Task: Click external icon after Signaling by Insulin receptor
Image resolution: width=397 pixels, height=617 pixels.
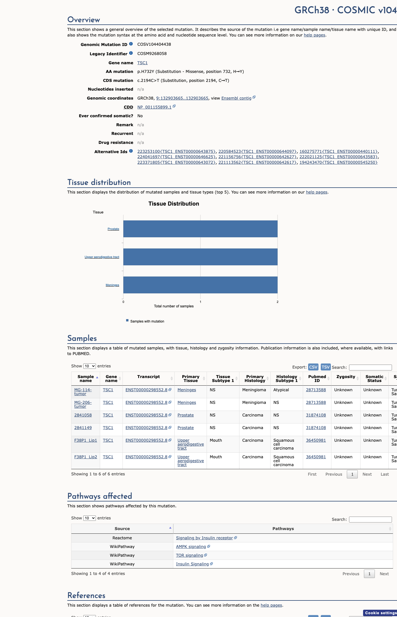Action: pos(236,538)
